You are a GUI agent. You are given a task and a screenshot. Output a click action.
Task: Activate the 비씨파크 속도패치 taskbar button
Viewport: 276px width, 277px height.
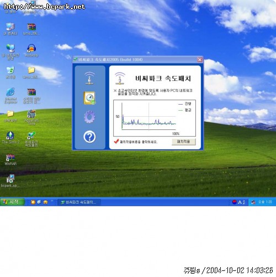pyautogui.click(x=79, y=202)
